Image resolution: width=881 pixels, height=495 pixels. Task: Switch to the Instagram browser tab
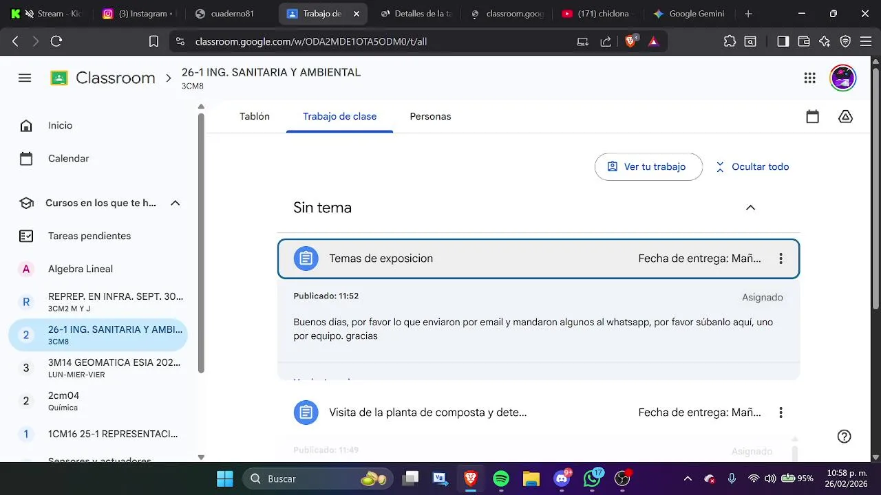[138, 14]
